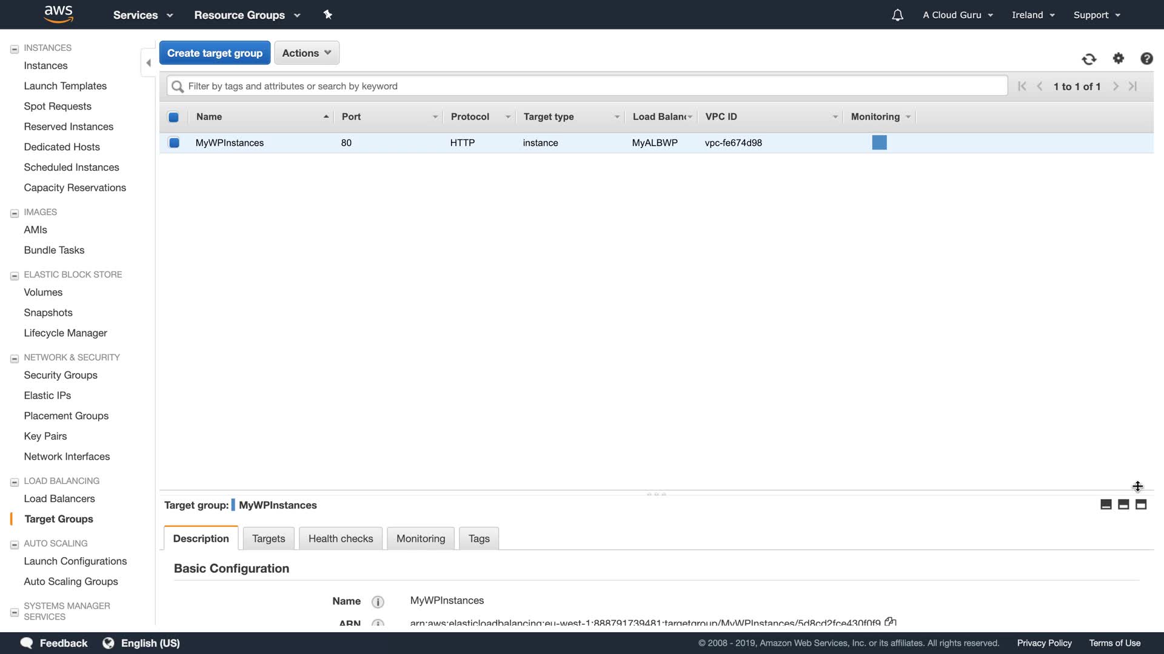Click the pin shortcuts icon
1164x654 pixels.
coord(327,15)
